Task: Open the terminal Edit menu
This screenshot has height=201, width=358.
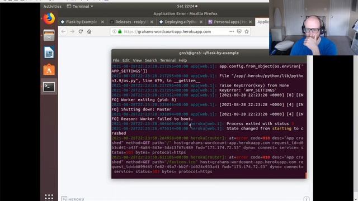Action: (126, 60)
